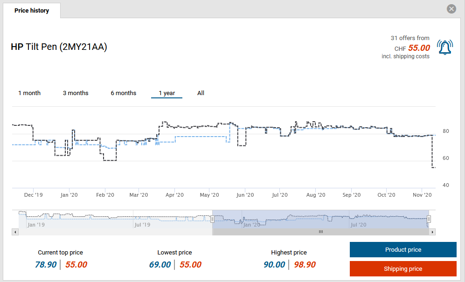Click the navigator's right scroll arrow
Screen dimensions: 465x282
click(432, 232)
